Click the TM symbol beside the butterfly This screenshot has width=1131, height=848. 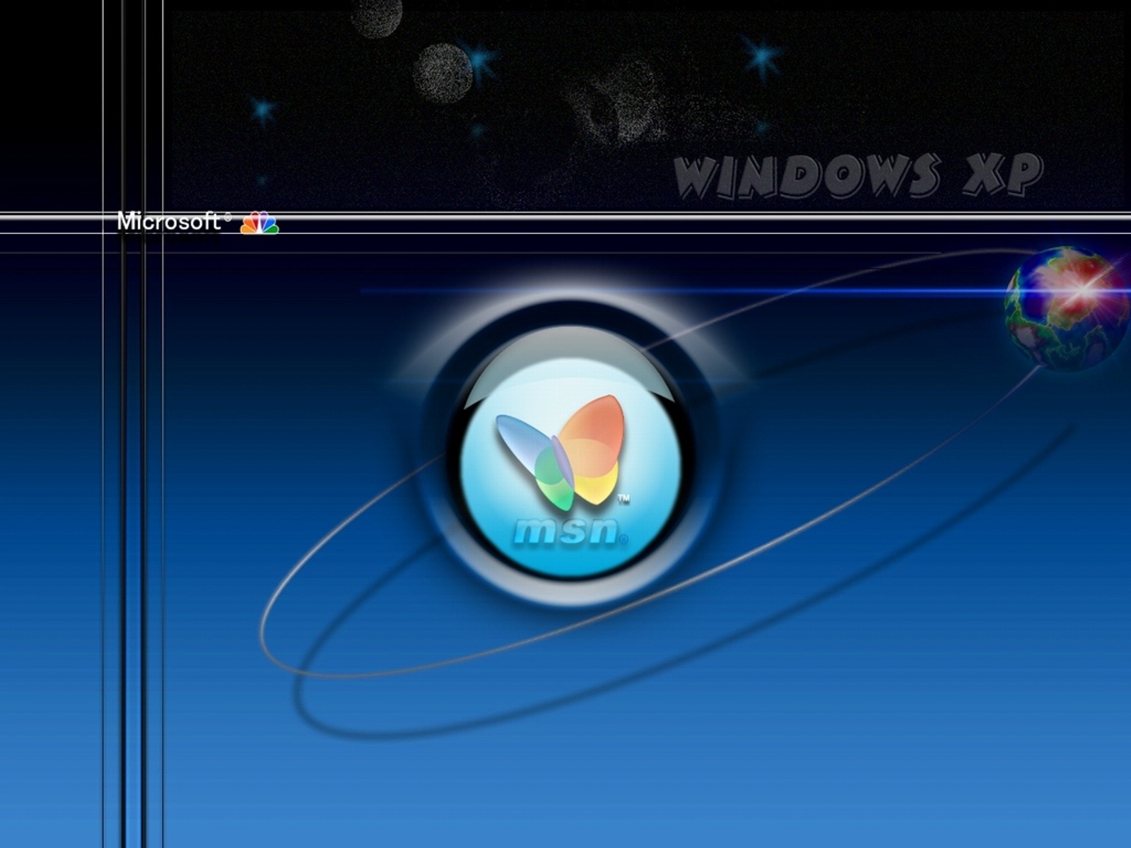(625, 498)
